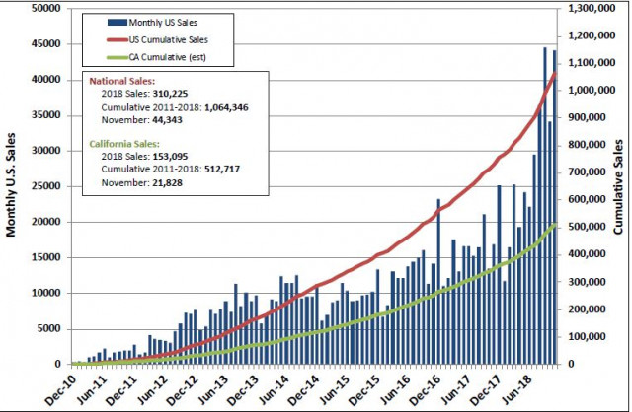Click the right axis label 400,000

pyautogui.click(x=587, y=254)
